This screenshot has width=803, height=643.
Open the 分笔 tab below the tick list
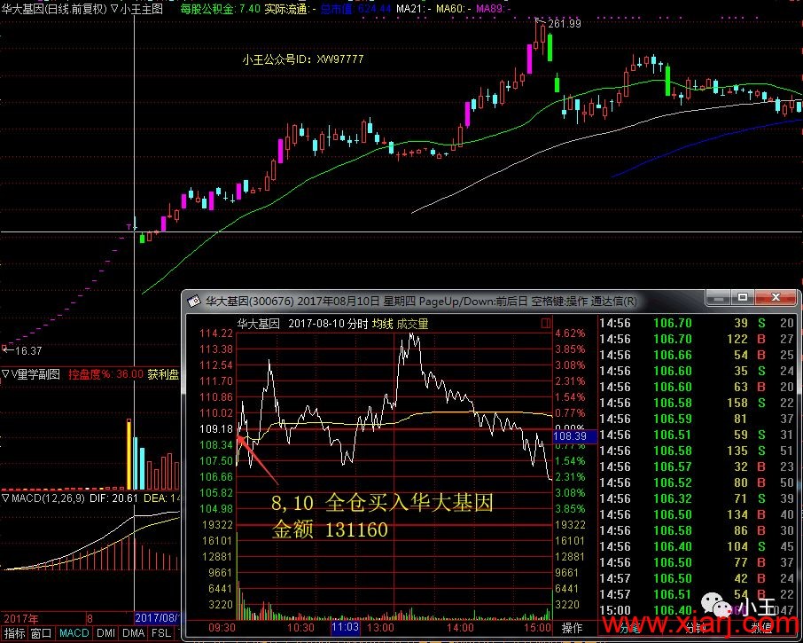[x=629, y=629]
